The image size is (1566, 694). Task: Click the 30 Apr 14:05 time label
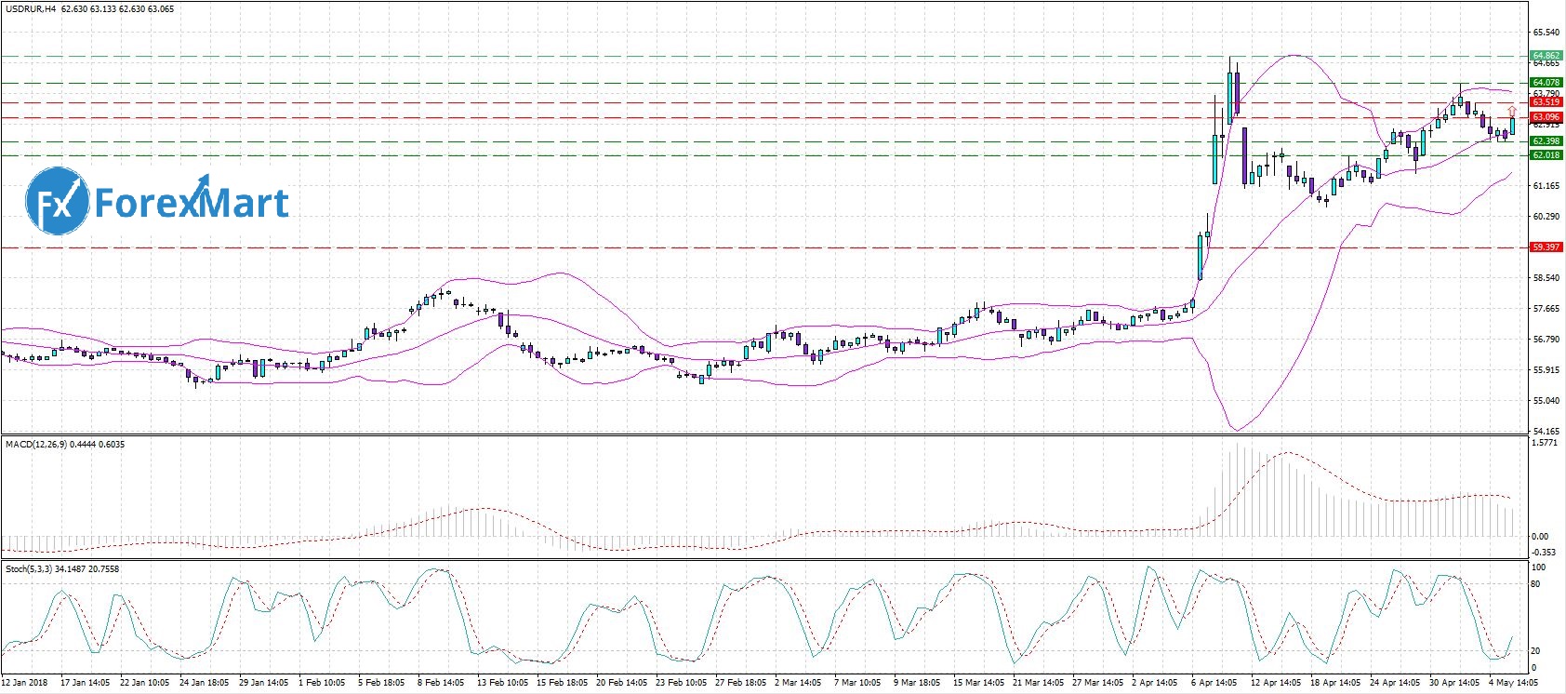point(1455,683)
